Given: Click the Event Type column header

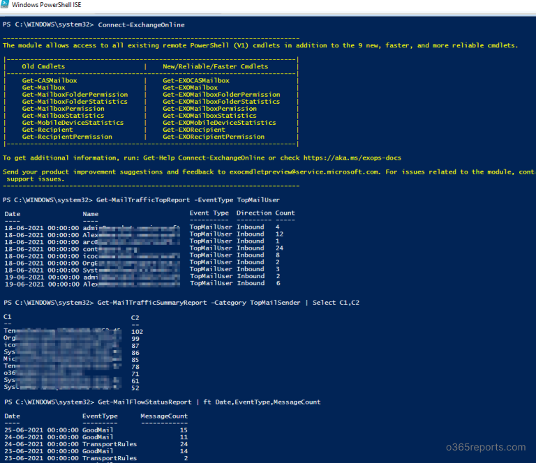Looking at the screenshot, I should pos(209,213).
